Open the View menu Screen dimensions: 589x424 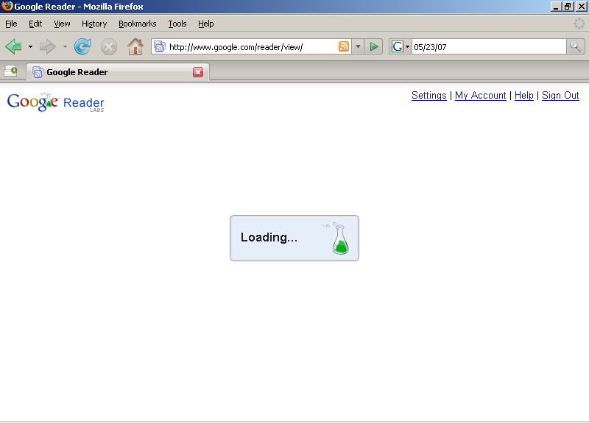(x=62, y=24)
